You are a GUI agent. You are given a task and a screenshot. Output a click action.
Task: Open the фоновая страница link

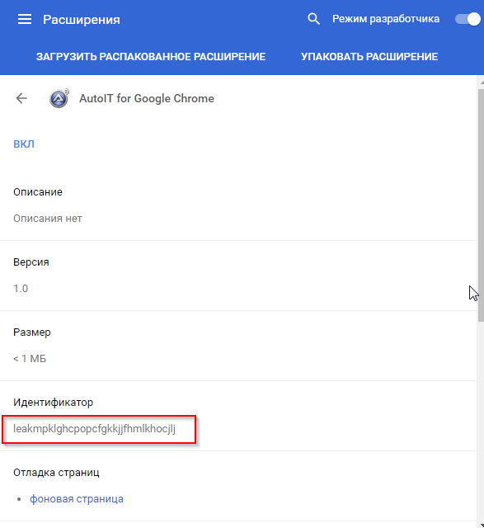(x=77, y=498)
